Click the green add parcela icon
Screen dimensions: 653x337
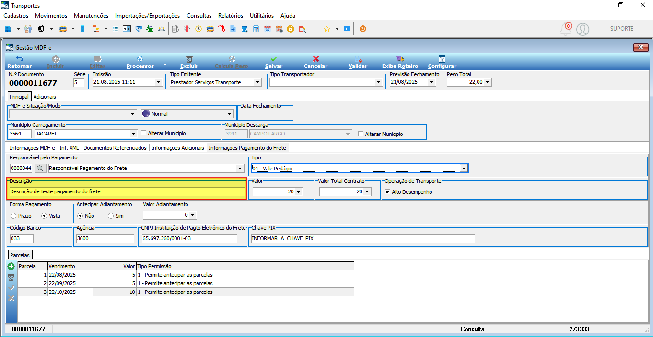pos(12,266)
